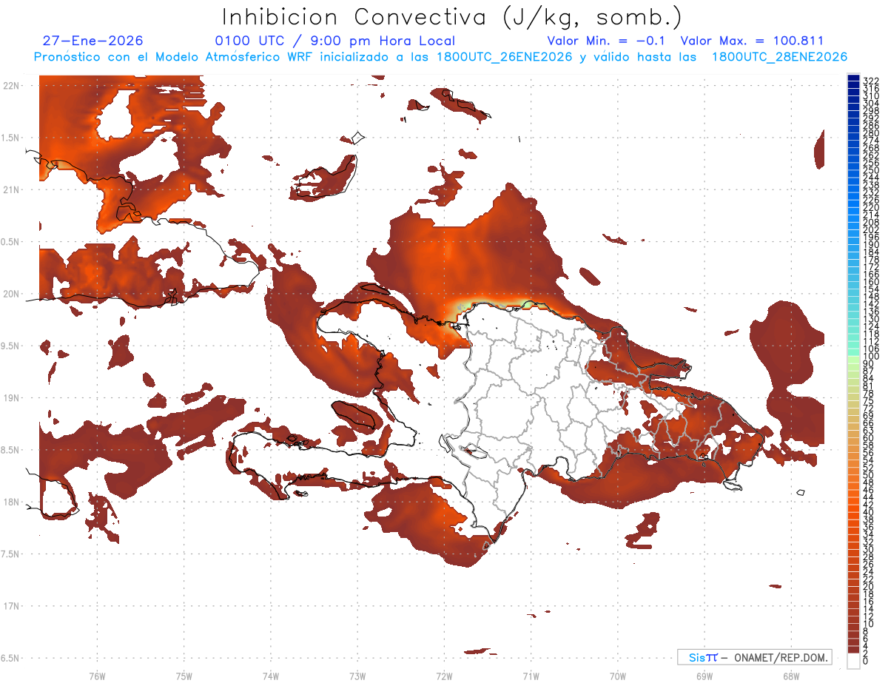Click the '18N' latitude label
The width and height of the screenshot is (888, 686).
click(x=13, y=502)
